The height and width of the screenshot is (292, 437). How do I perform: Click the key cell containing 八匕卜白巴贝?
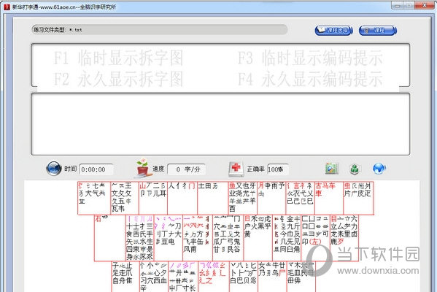pos(244,277)
